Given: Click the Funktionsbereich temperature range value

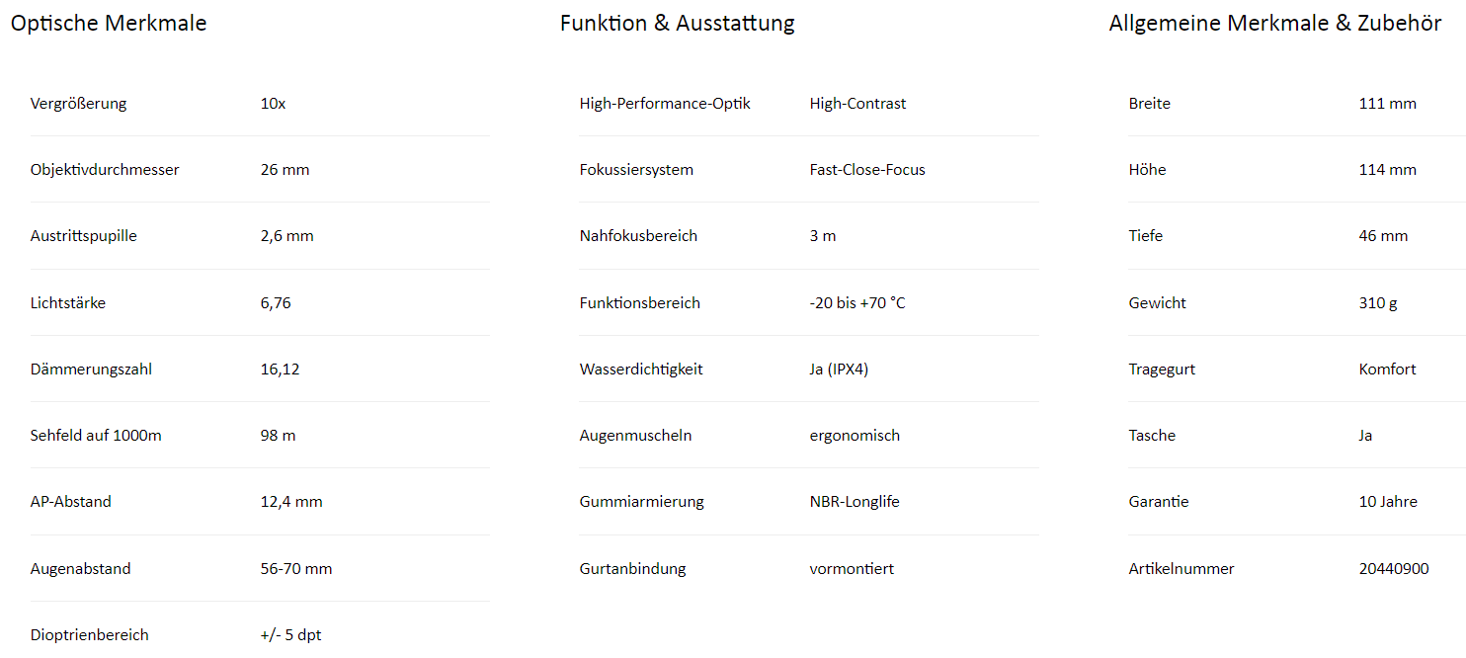Looking at the screenshot, I should pyautogui.click(x=857, y=303).
